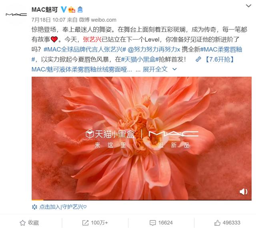Image resolution: width=256 pixels, height=228 pixels.
Task: Click the paperclip link icon
Action: tap(198, 59)
